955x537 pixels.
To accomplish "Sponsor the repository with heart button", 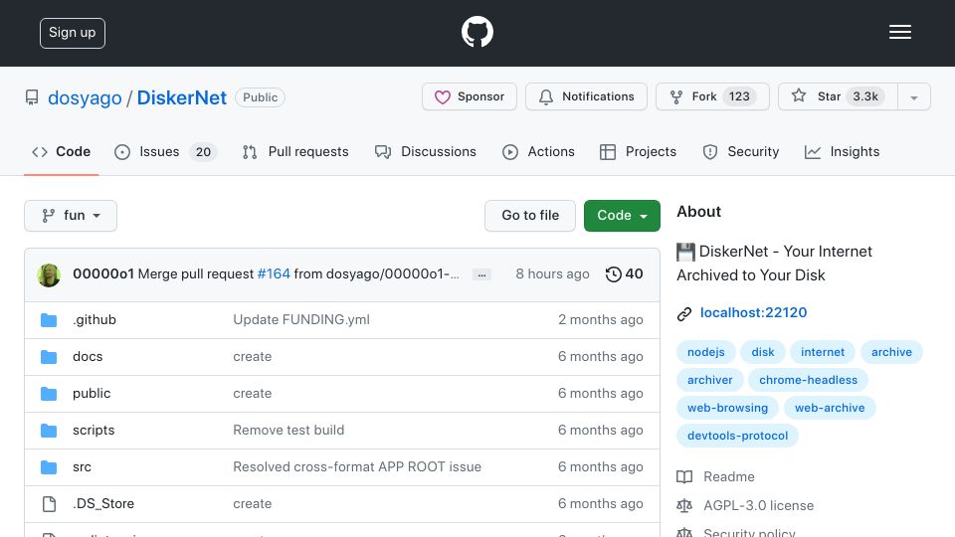I will [469, 96].
